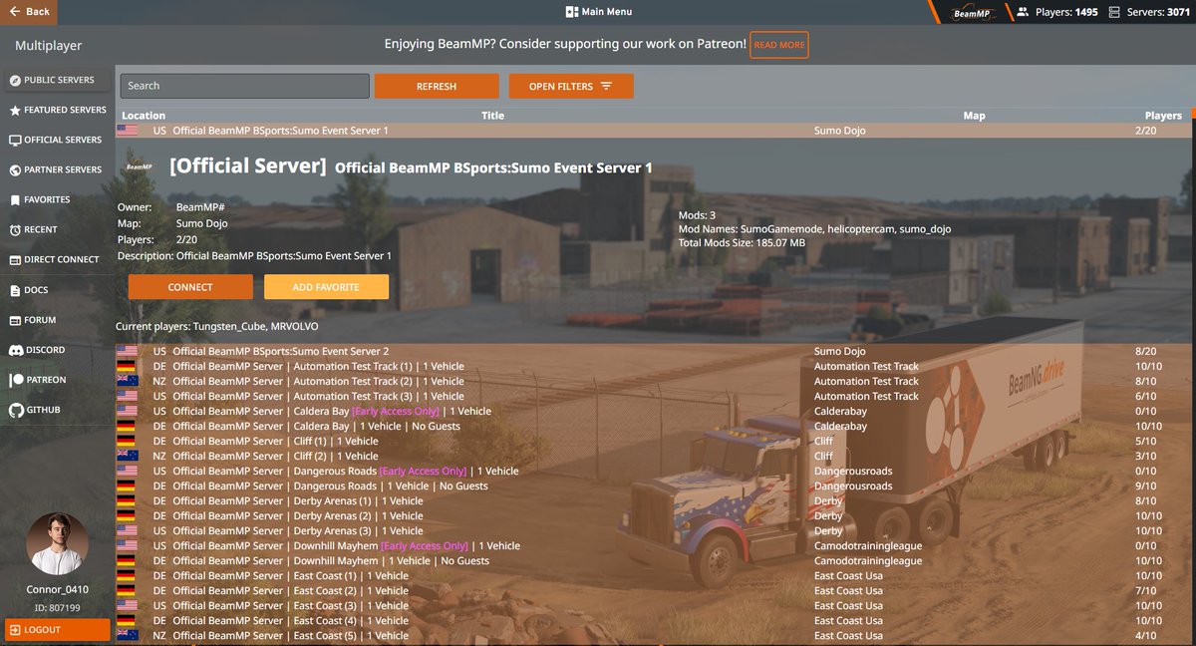Select the East Coast (2) server
Viewport: 1196px width, 646px height.
tap(653, 590)
